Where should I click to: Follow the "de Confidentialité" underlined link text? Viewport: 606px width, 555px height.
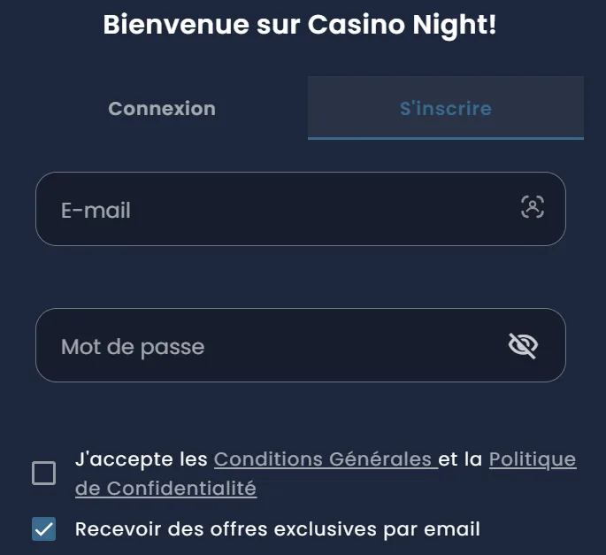[x=165, y=488]
